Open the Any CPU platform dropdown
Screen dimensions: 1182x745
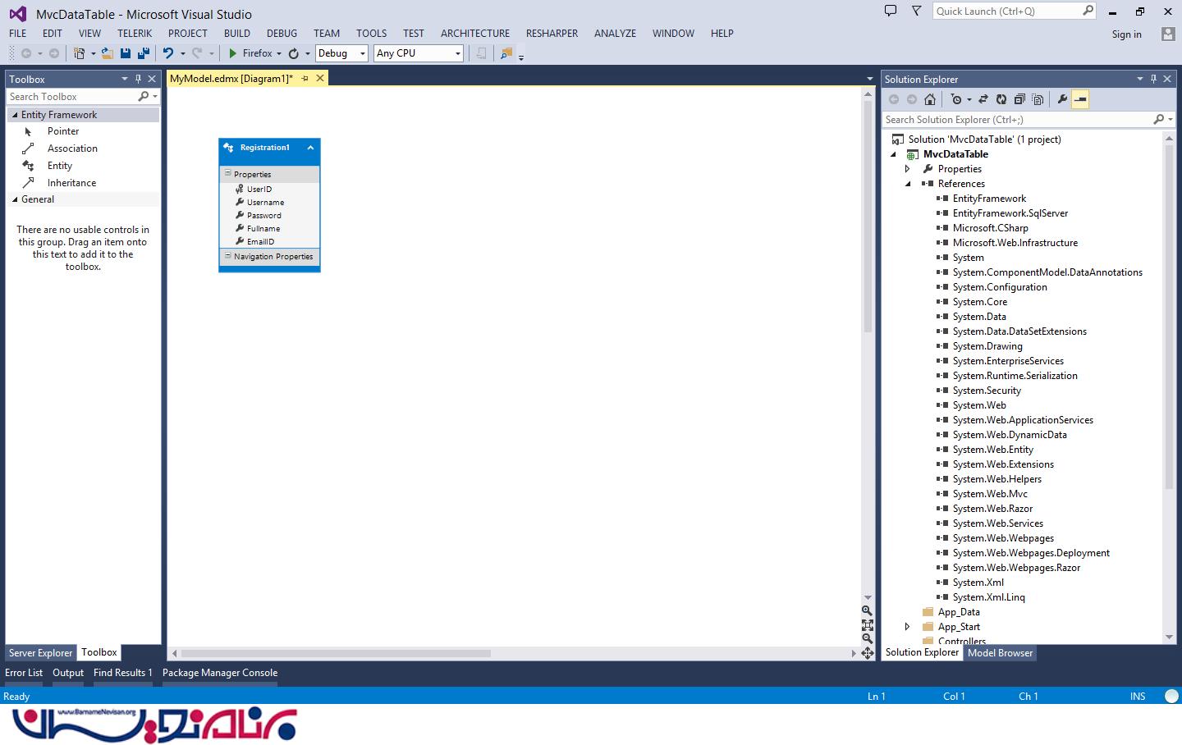419,53
